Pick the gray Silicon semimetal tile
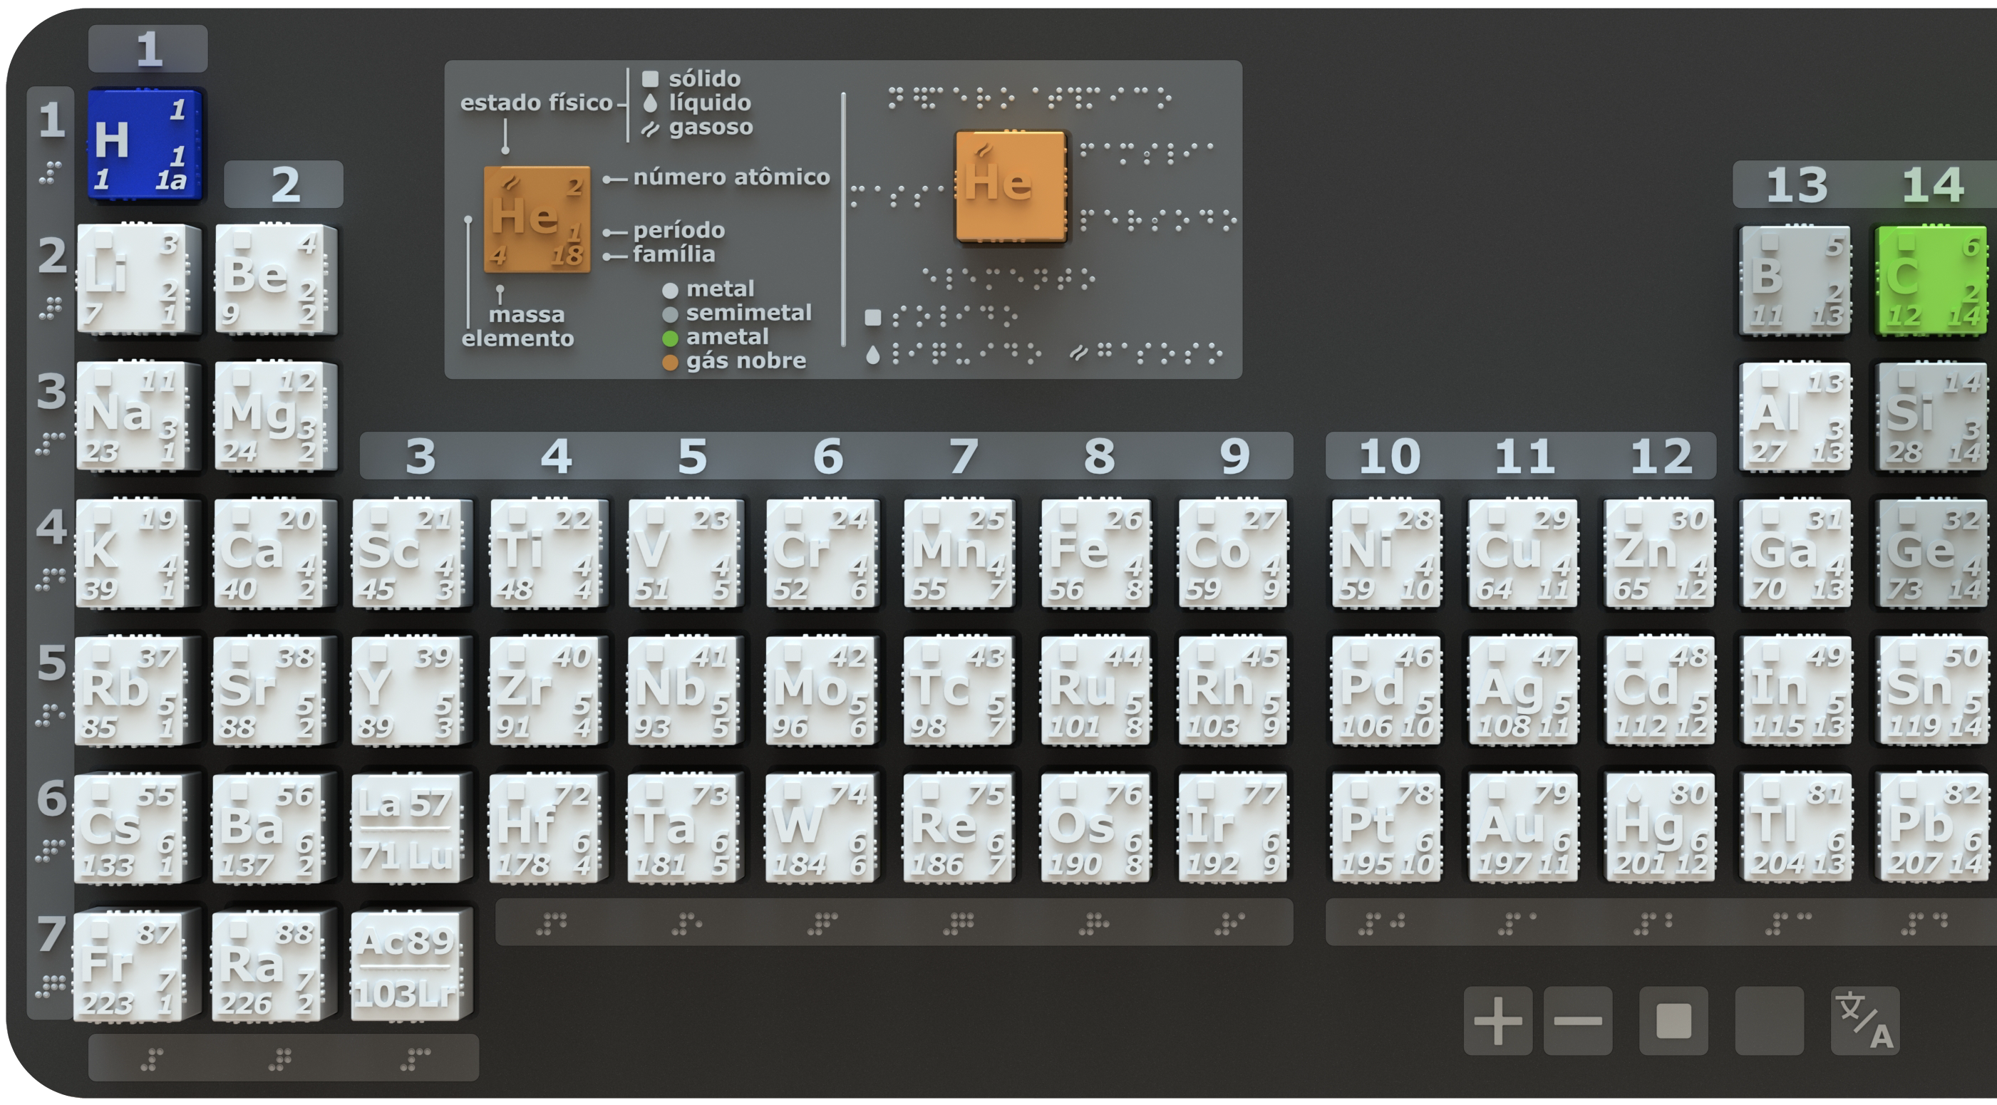This screenshot has width=1997, height=1105. 1930,417
